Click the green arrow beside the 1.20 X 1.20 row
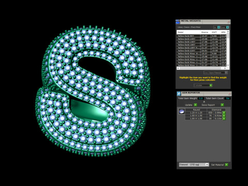The image size is (248, 186). pyautogui.click(x=224, y=113)
